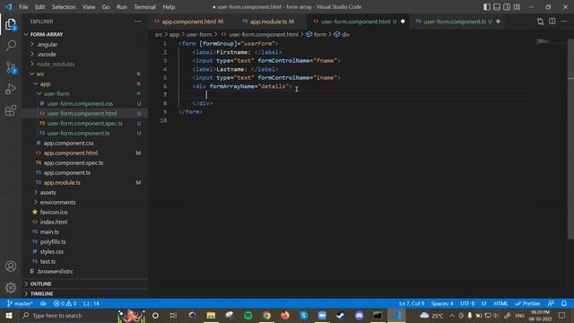574x323 pixels.
Task: Open the Manage gear icon
Action: click(11, 287)
